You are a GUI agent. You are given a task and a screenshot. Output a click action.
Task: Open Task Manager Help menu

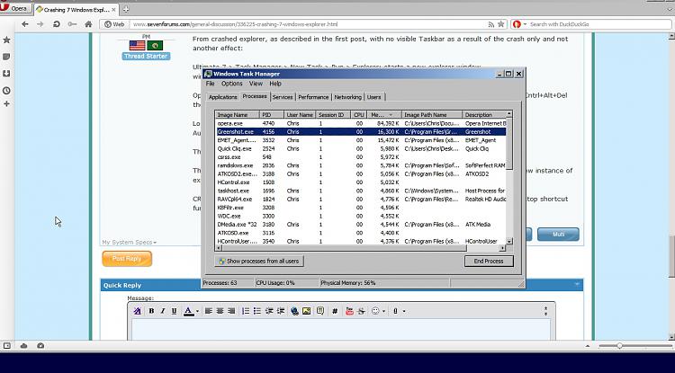pos(275,84)
